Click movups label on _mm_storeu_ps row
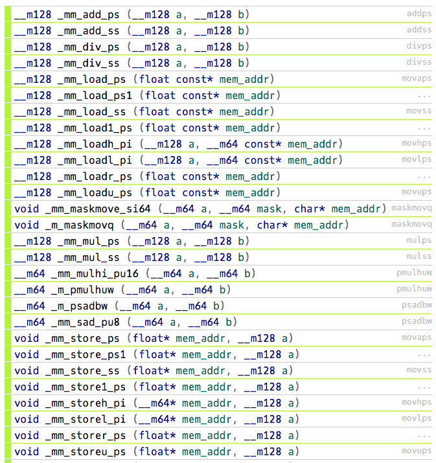 point(417,451)
